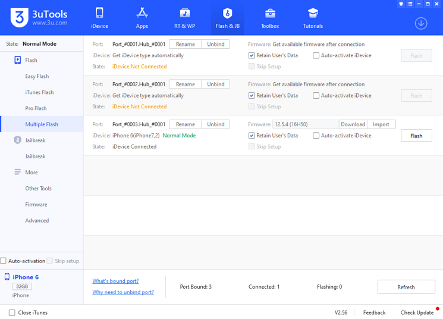443x319 pixels.
Task: Enable Auto-activate iDevice for Port_#0002
Action: pos(316,96)
